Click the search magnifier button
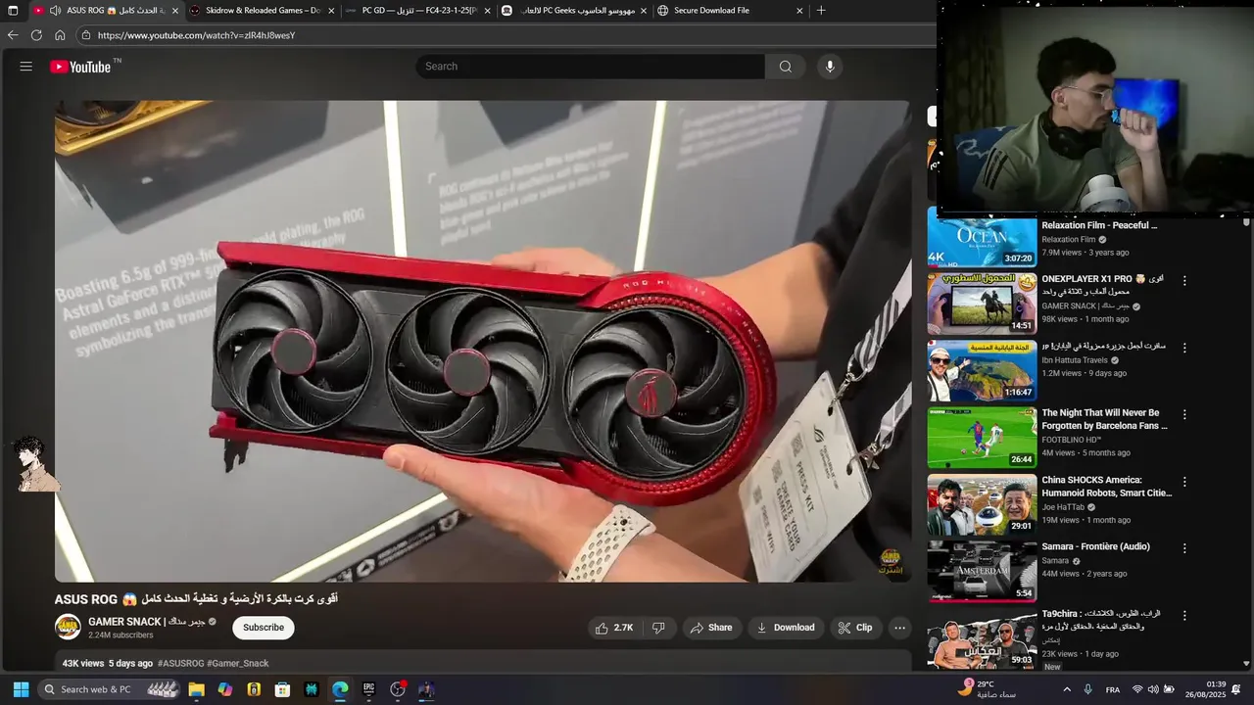The height and width of the screenshot is (705, 1254). (785, 67)
